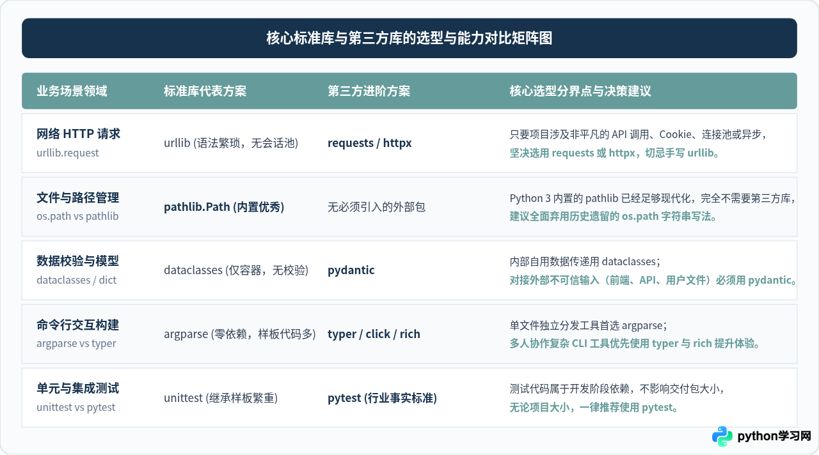The image size is (819, 455).
Task: Click the '内部自用数据传递用 dataclasses' sentence
Action: (x=585, y=261)
